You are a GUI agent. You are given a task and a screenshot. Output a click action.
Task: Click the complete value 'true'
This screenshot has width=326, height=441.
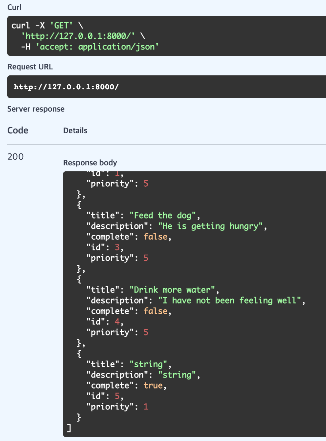[153, 386]
